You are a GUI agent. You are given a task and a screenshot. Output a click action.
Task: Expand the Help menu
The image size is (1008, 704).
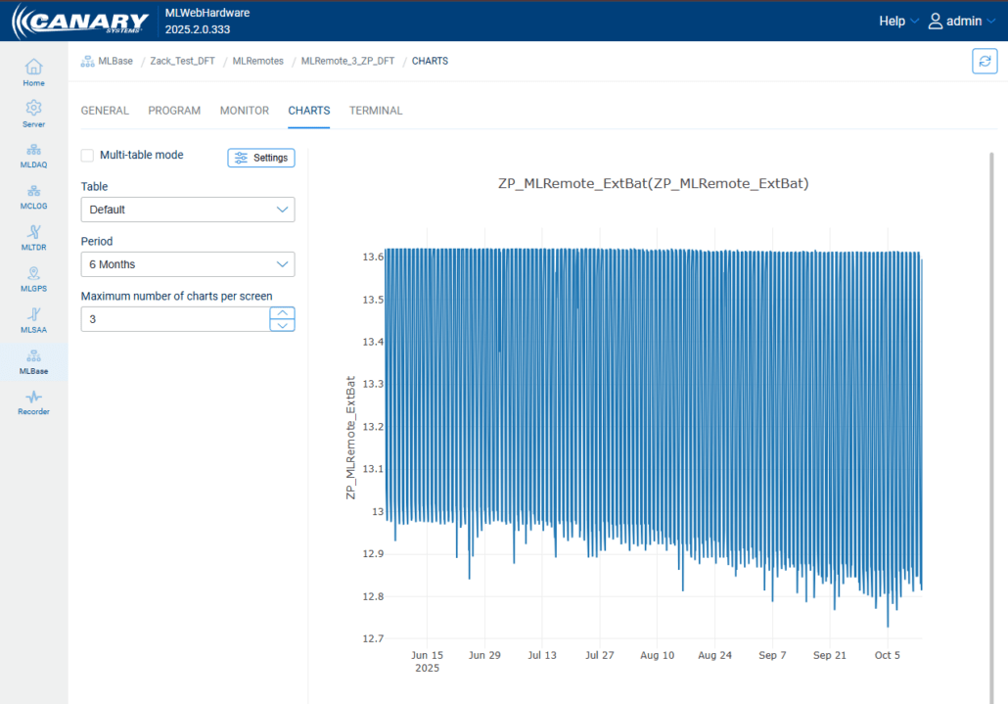[x=898, y=21]
